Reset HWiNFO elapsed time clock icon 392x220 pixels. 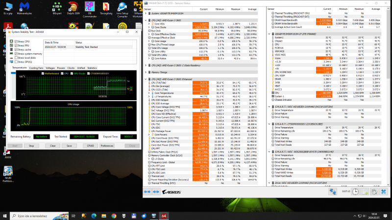[355, 192]
